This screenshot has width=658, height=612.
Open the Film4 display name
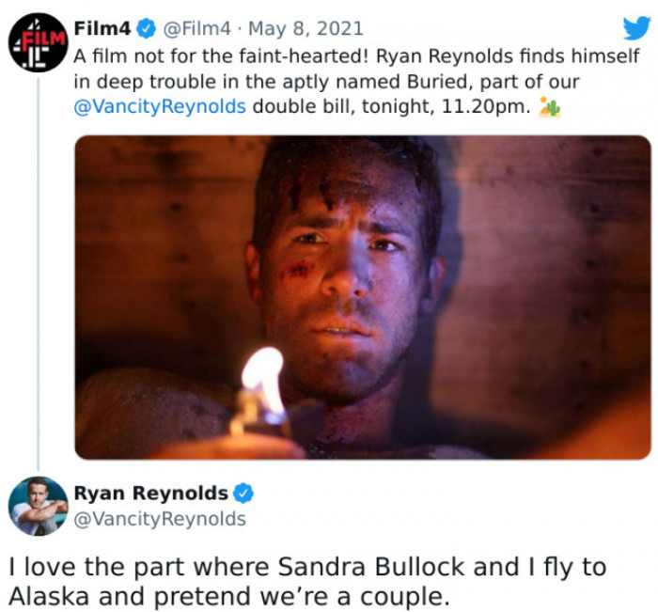click(x=102, y=28)
